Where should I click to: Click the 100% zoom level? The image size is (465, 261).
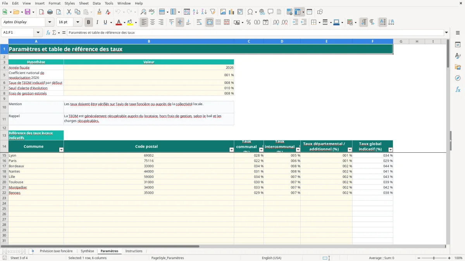(x=458, y=258)
